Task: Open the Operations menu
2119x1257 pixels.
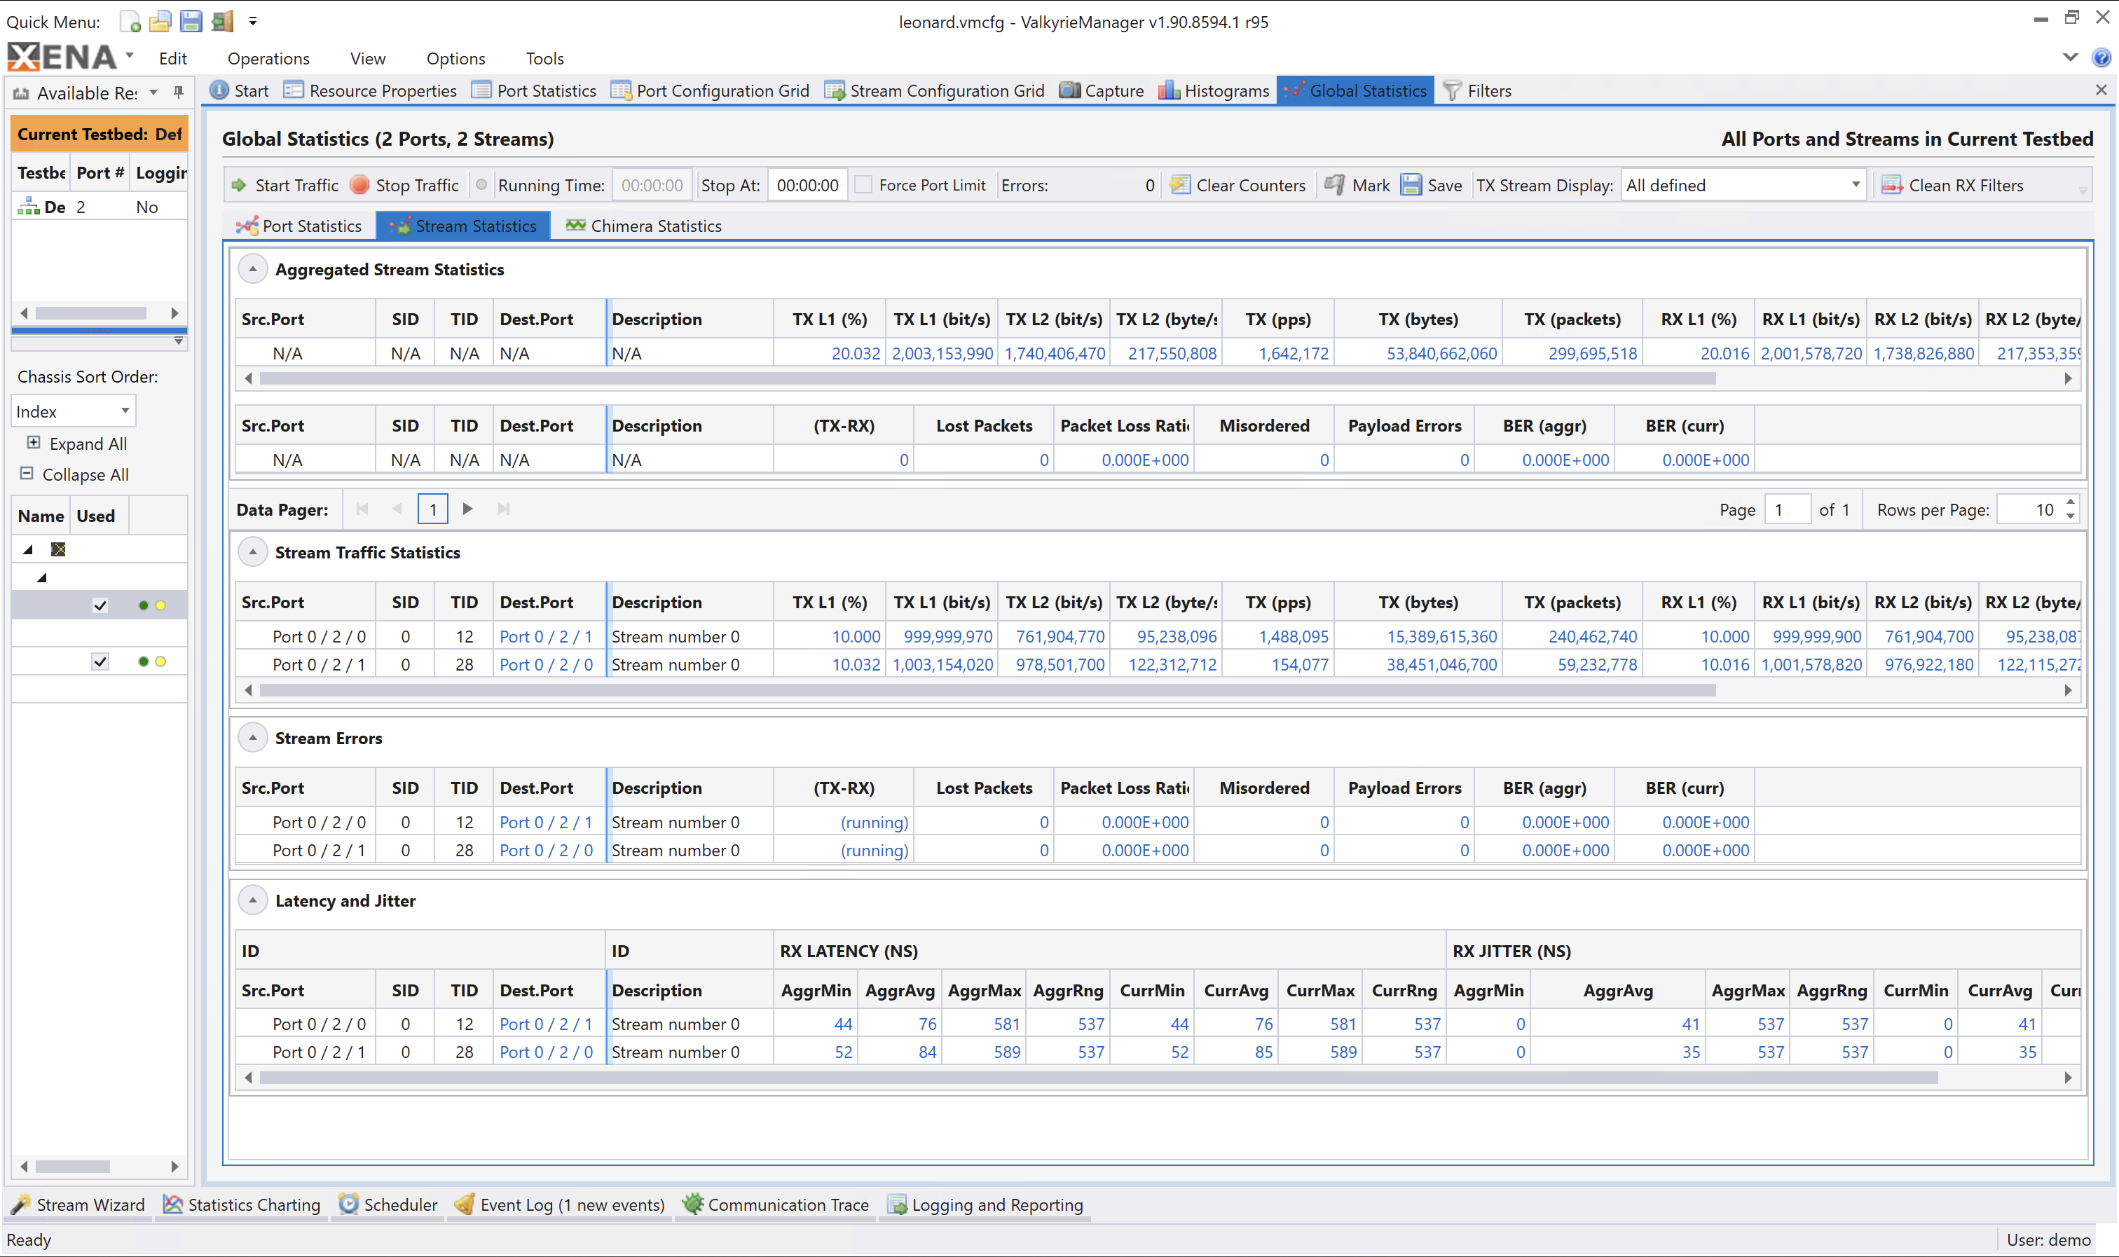Action: click(268, 58)
